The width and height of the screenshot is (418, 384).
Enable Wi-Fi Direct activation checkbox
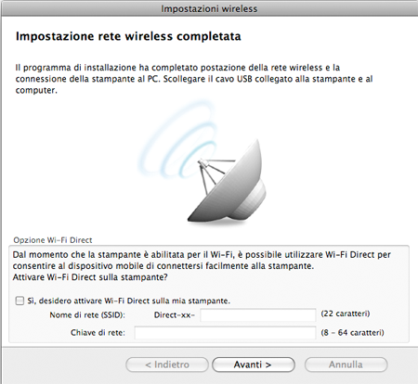click(20, 301)
